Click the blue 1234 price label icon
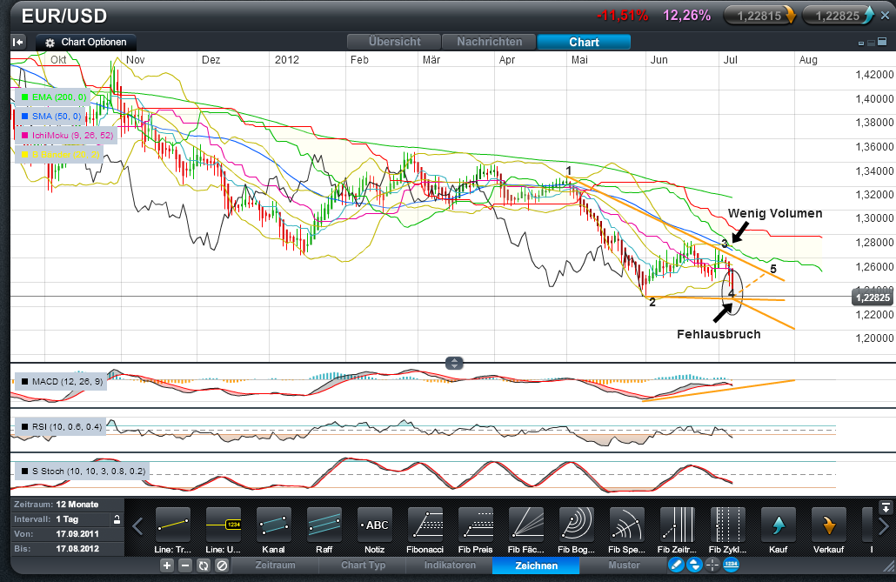 [x=731, y=565]
